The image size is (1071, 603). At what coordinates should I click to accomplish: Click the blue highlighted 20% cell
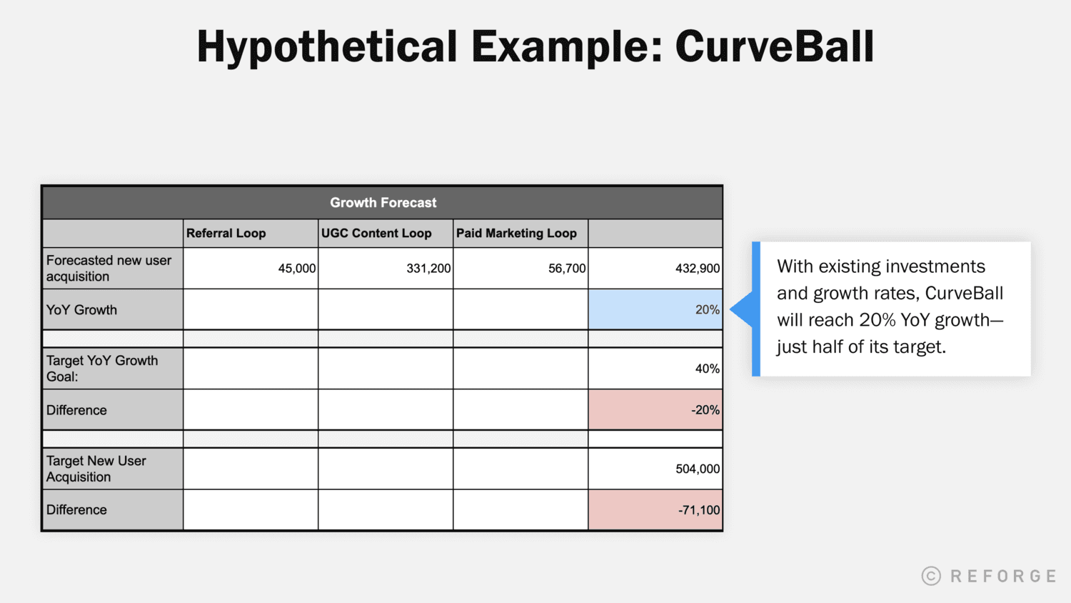[655, 309]
